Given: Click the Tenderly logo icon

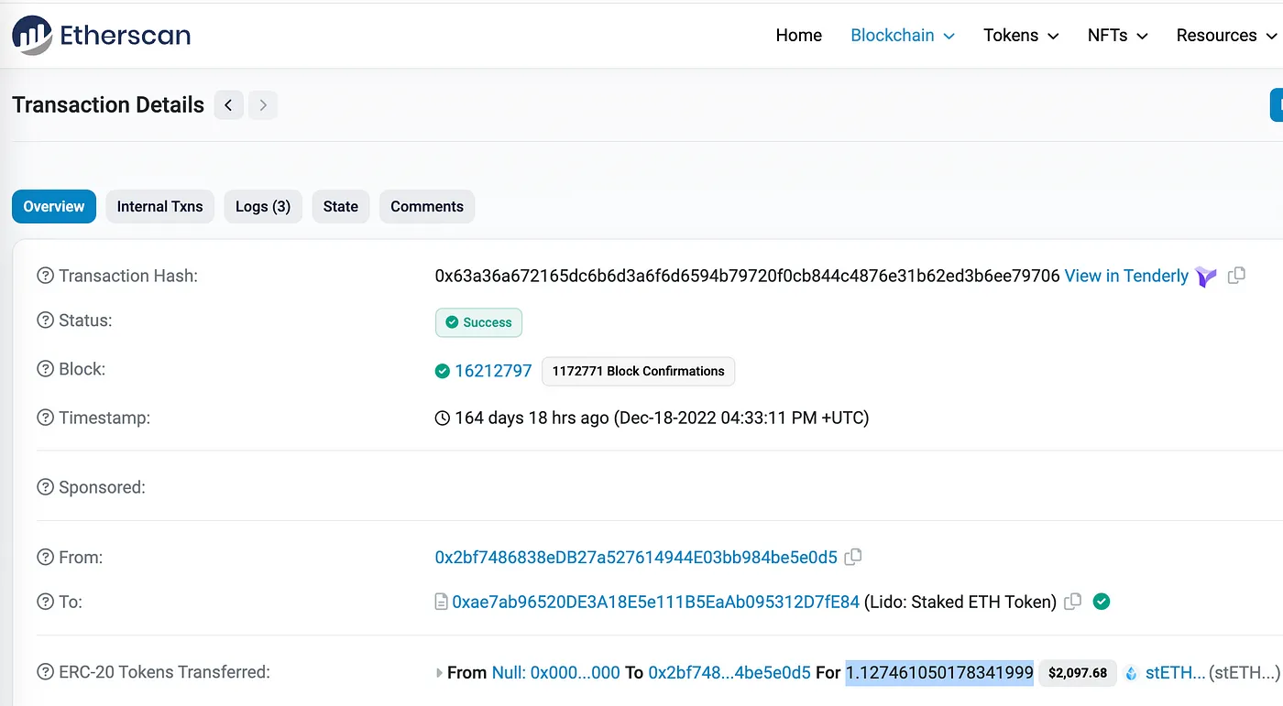Looking at the screenshot, I should pyautogui.click(x=1206, y=277).
